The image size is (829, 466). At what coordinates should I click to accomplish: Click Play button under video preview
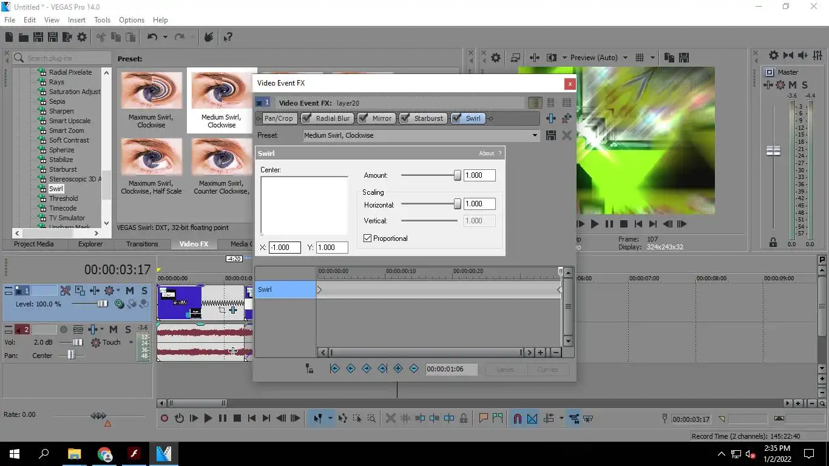tap(595, 224)
